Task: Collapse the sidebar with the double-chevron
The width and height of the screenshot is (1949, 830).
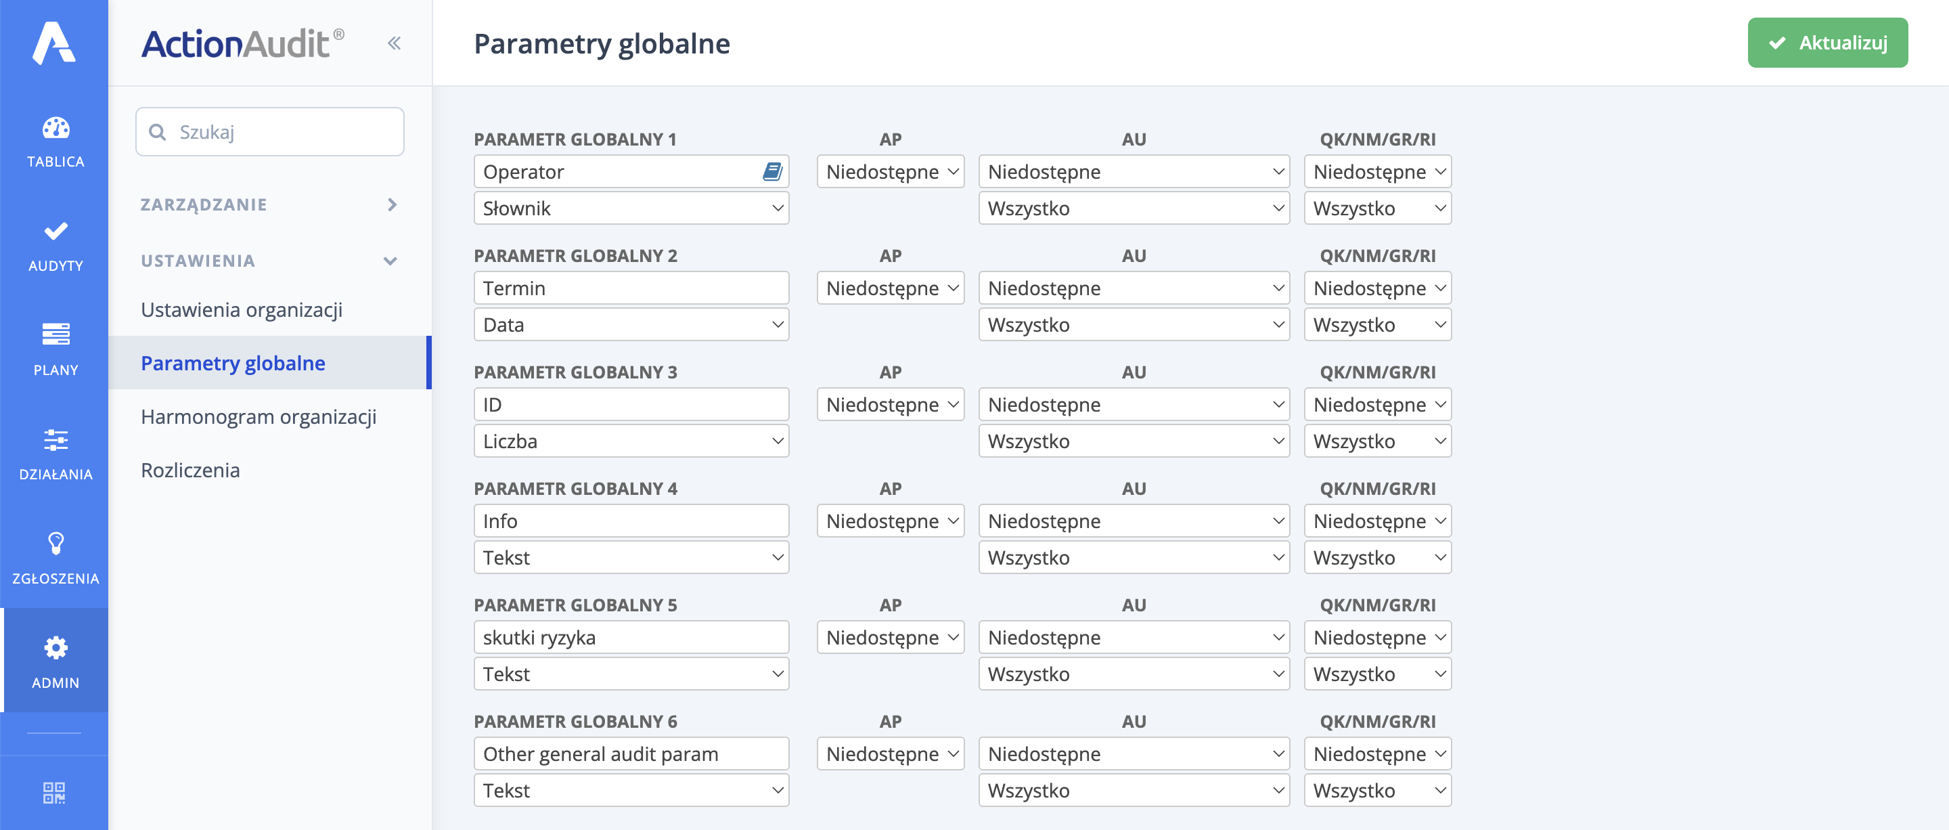Action: tap(393, 43)
